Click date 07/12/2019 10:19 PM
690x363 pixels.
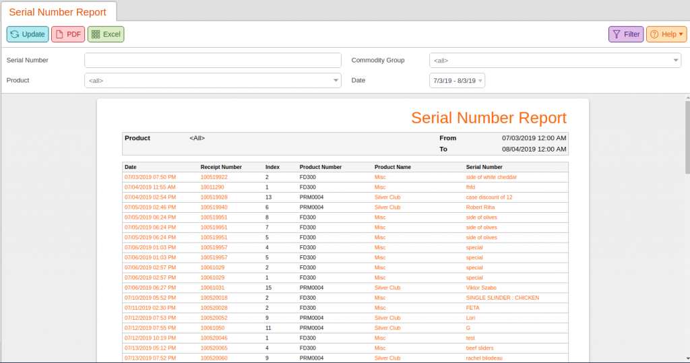[150, 338]
